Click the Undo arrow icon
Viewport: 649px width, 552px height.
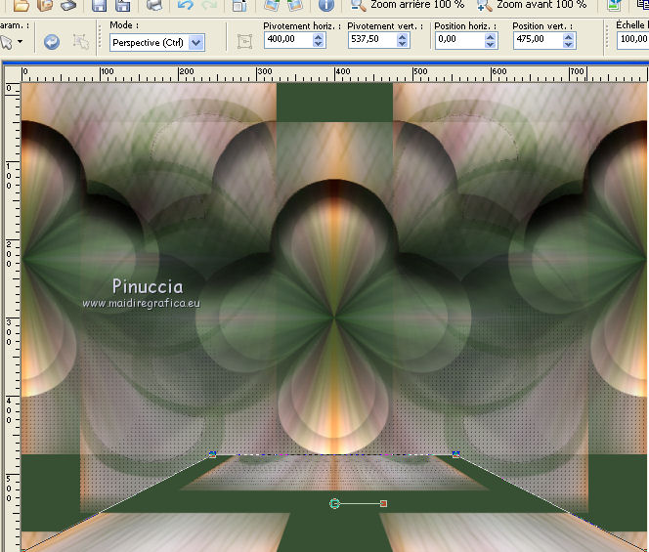coord(186,5)
